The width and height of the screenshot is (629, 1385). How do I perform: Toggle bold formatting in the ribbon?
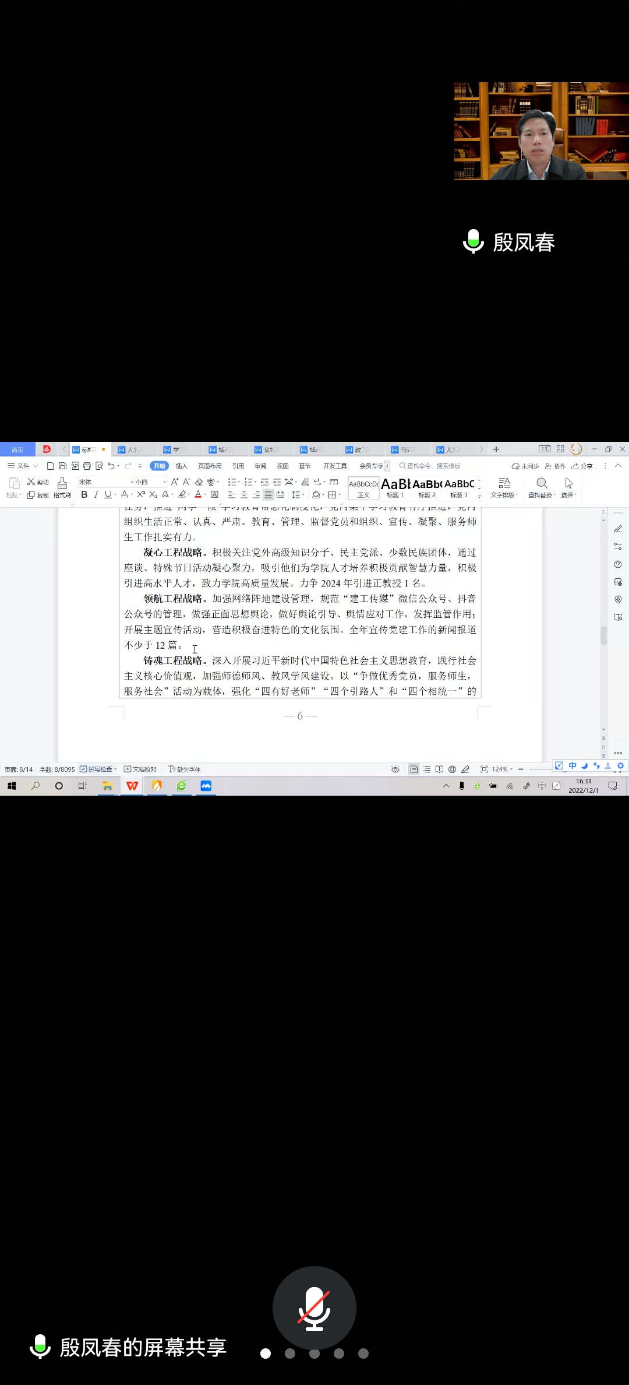(x=84, y=494)
